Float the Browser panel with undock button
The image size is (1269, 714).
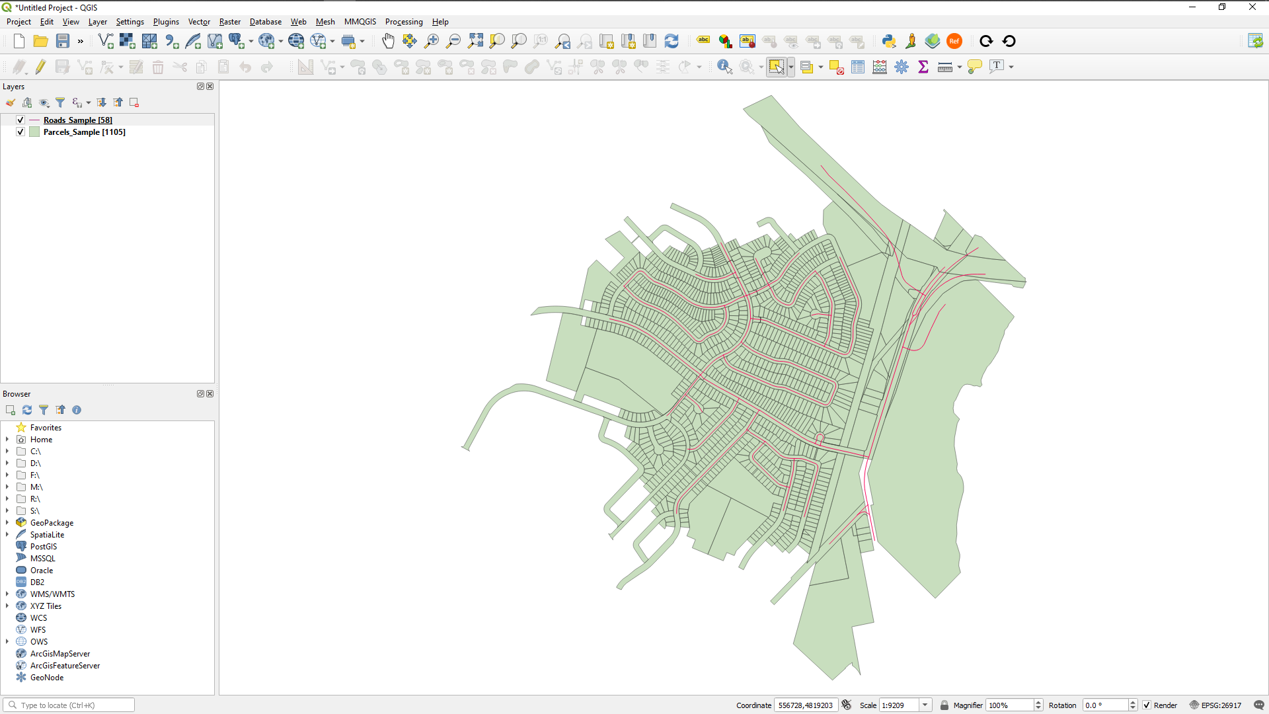(x=200, y=393)
